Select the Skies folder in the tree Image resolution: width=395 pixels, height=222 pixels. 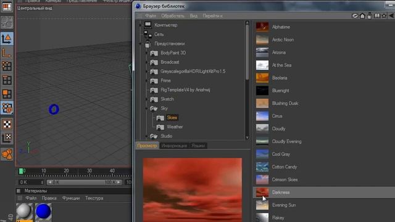click(x=172, y=118)
